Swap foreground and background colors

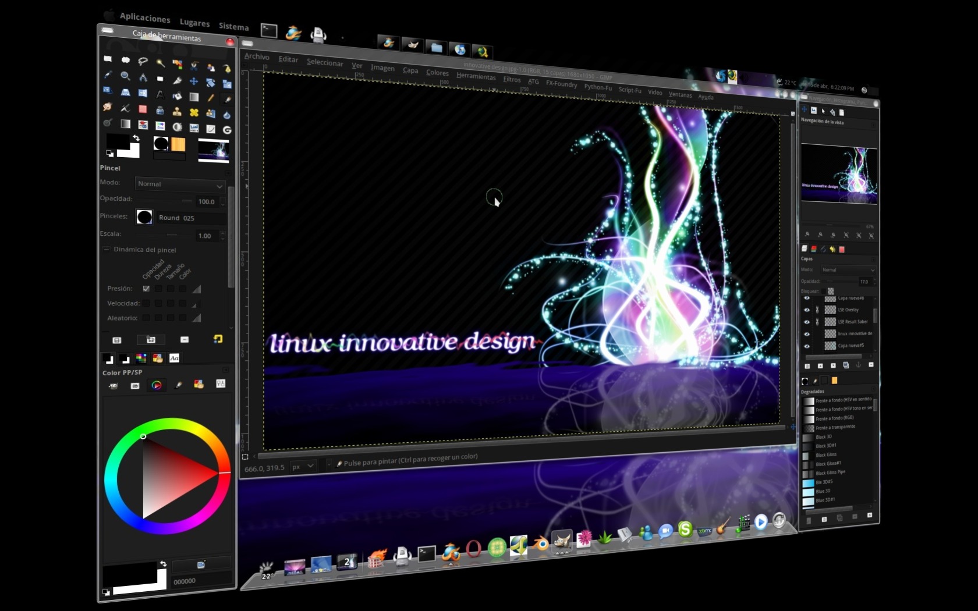pyautogui.click(x=136, y=138)
